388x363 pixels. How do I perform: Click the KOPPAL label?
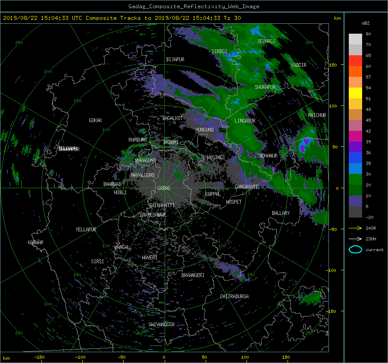(x=213, y=194)
